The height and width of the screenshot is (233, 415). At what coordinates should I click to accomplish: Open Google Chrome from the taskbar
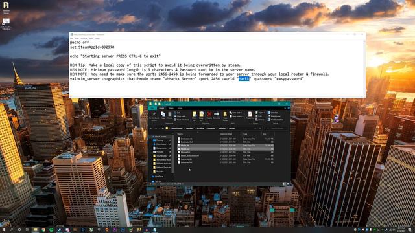click(x=43, y=230)
